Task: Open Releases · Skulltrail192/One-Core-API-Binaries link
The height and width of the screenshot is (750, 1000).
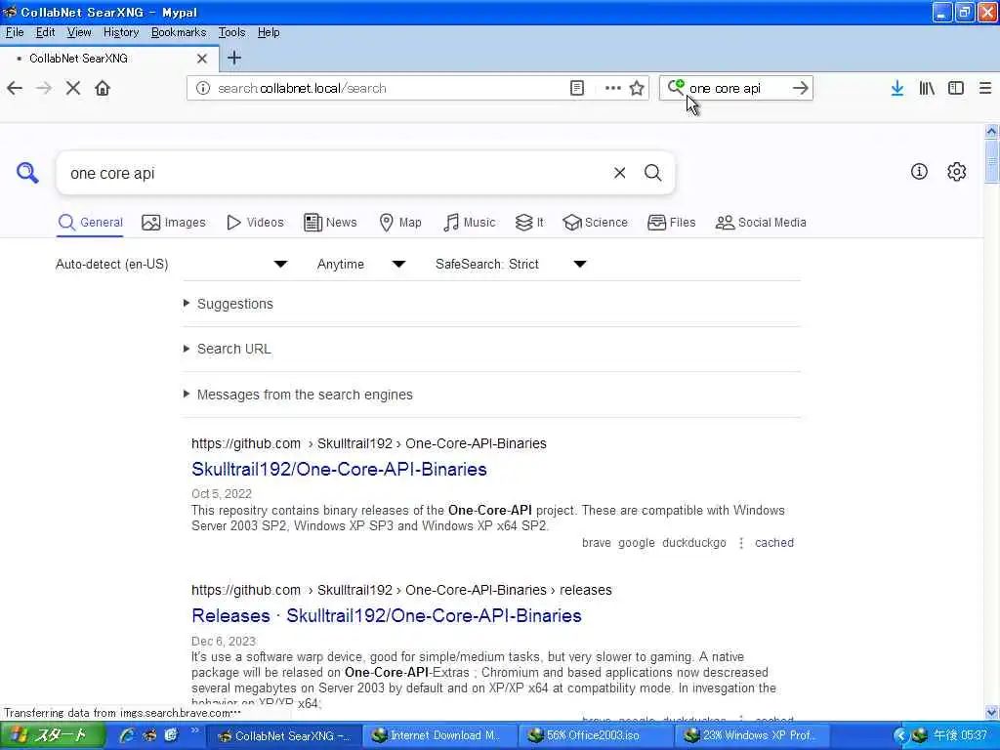Action: click(x=387, y=615)
